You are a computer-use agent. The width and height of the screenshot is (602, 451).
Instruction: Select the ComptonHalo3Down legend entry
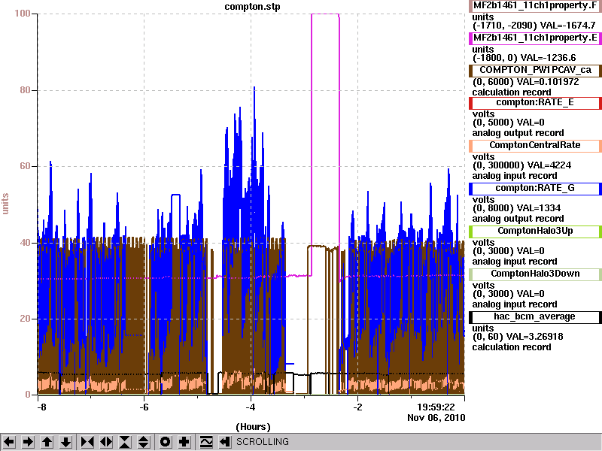point(535,274)
